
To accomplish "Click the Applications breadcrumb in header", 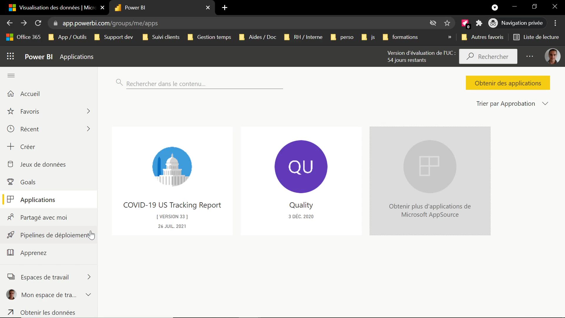I will pyautogui.click(x=77, y=57).
